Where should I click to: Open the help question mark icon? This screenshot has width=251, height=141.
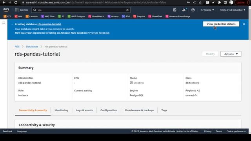click(x=193, y=10)
